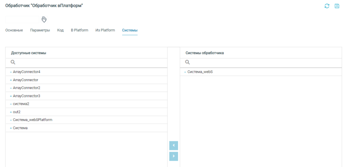Open the Основные tab
The image size is (345, 167).
point(14,30)
